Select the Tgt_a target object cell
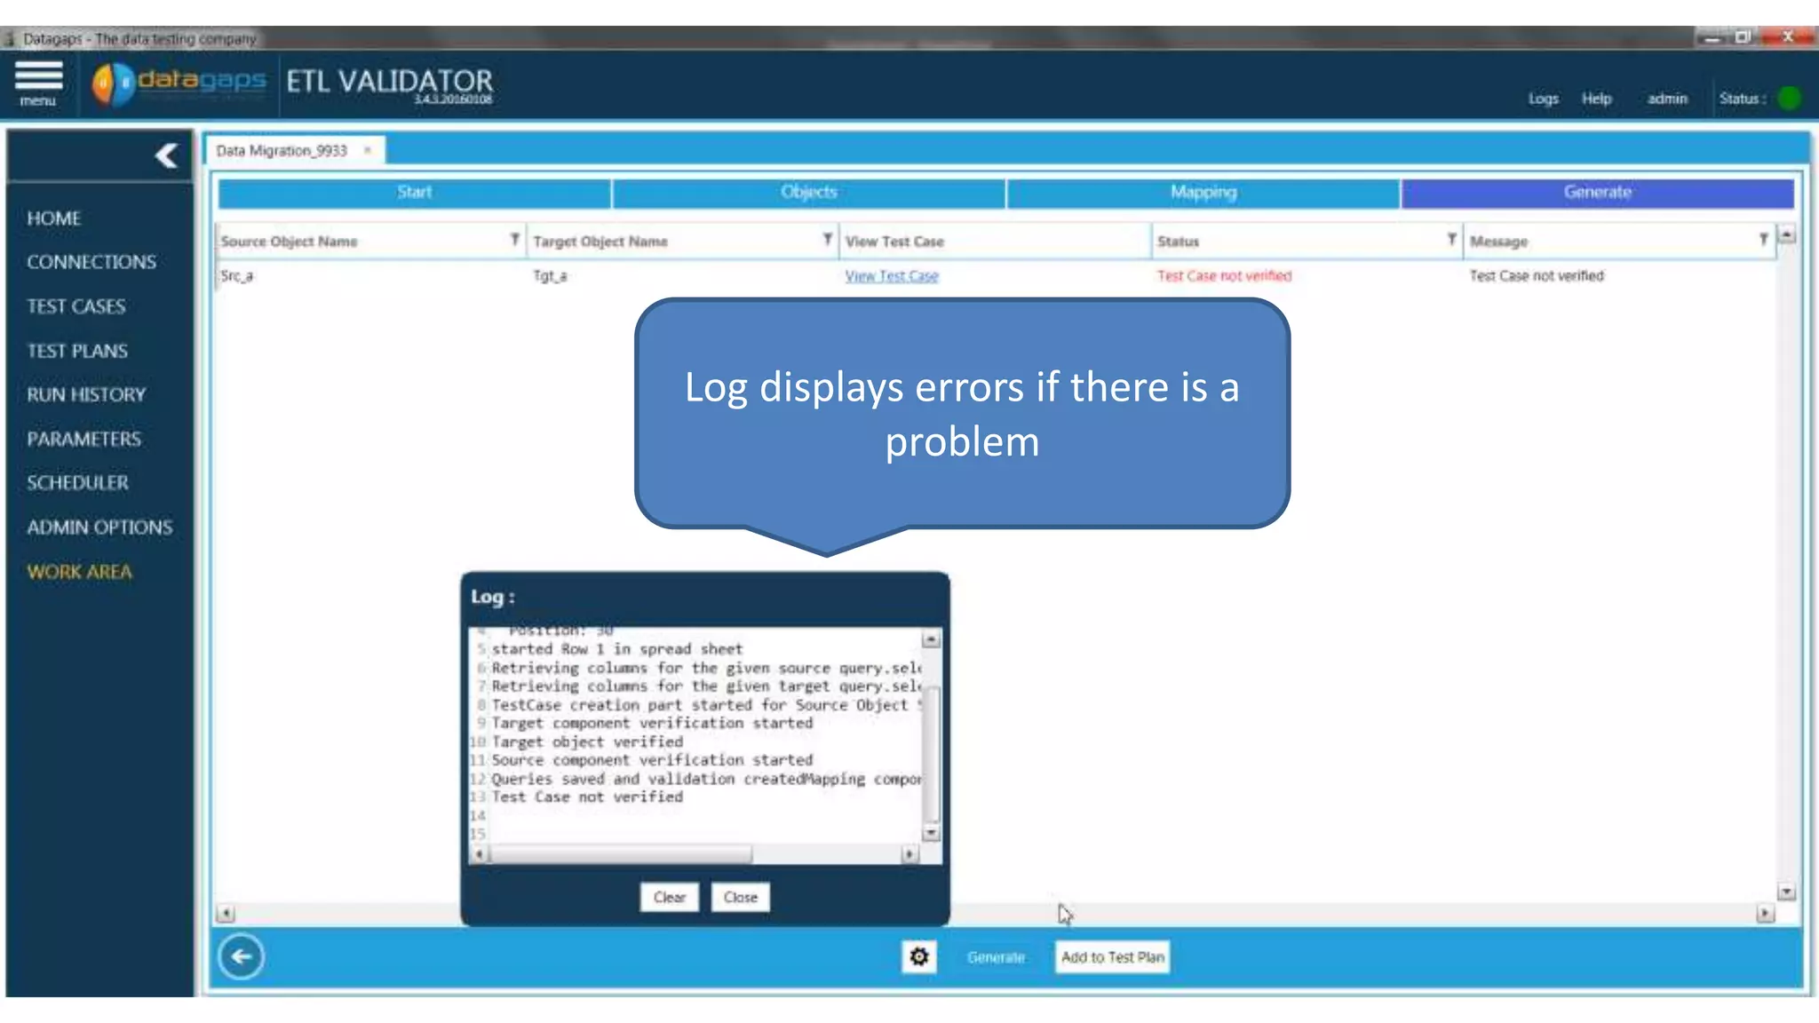Screen dimensions: 1819x1023 pyautogui.click(x=550, y=276)
